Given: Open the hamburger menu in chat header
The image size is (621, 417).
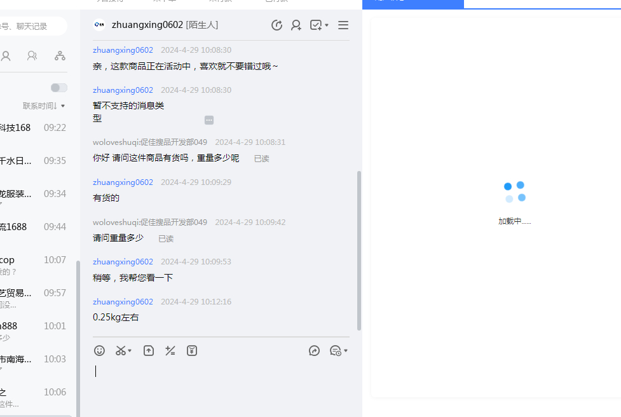Looking at the screenshot, I should point(343,25).
